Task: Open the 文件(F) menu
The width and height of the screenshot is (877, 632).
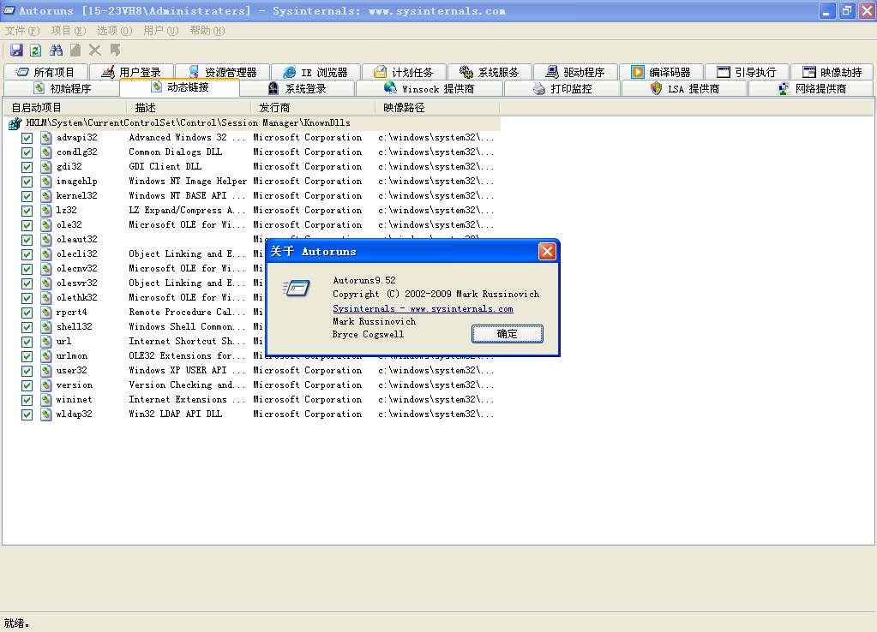Action: pyautogui.click(x=22, y=30)
